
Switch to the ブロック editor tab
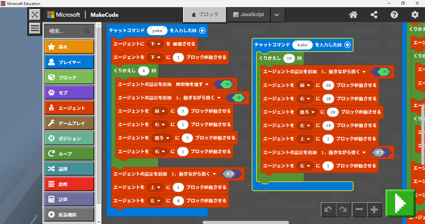(205, 15)
